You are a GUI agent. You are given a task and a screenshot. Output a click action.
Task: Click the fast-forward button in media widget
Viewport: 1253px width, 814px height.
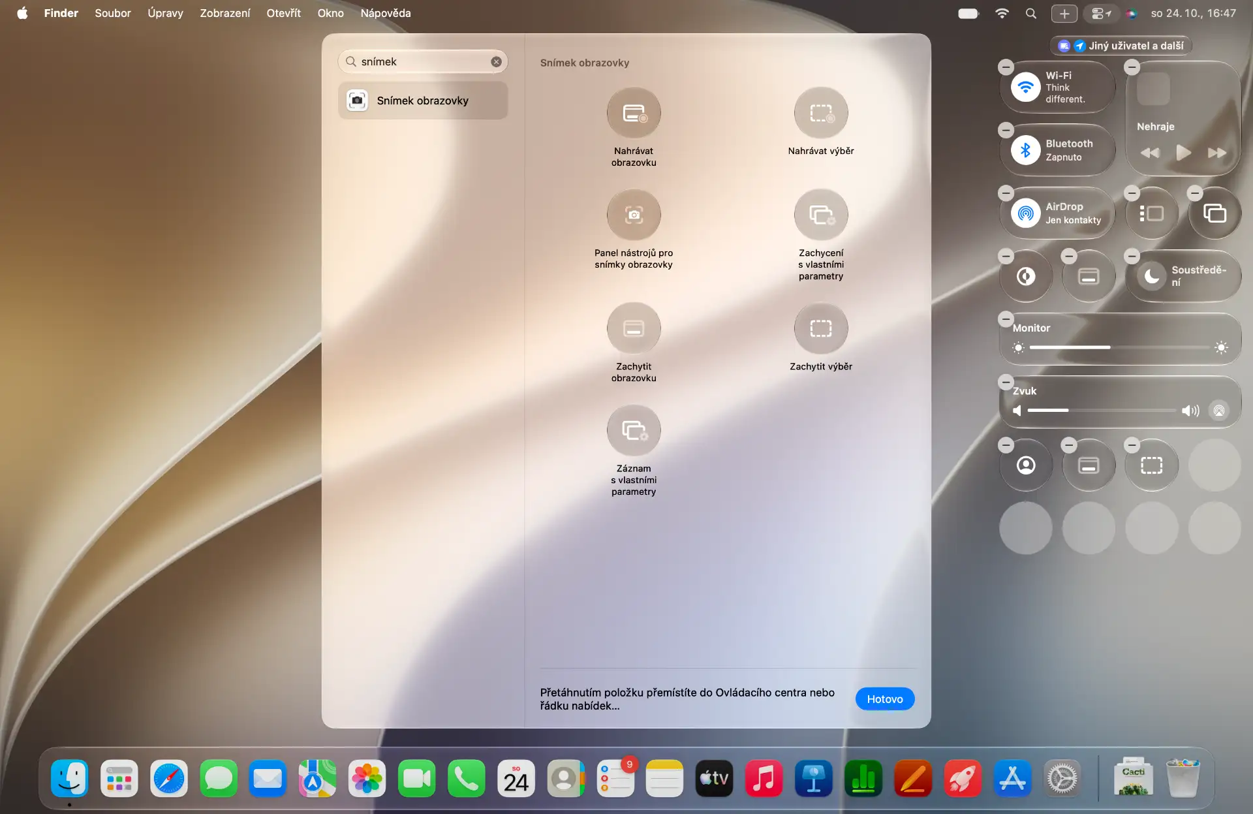tap(1217, 153)
